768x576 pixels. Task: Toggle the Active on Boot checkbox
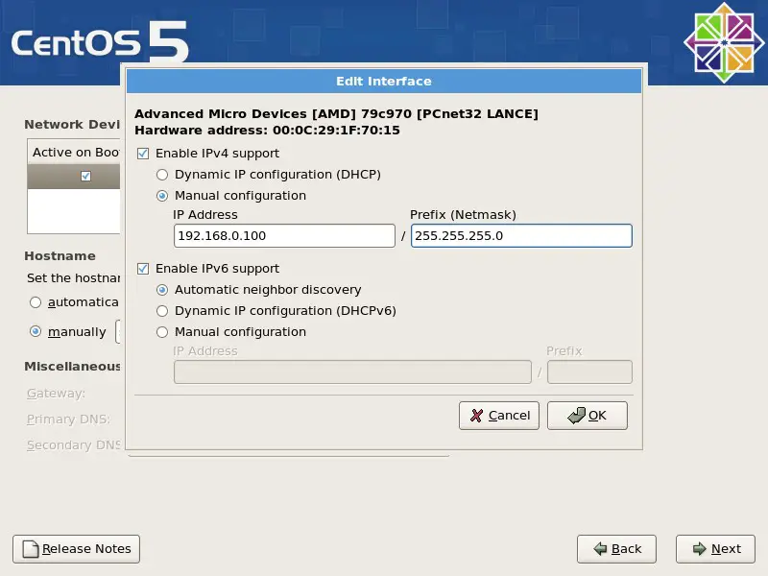85,176
